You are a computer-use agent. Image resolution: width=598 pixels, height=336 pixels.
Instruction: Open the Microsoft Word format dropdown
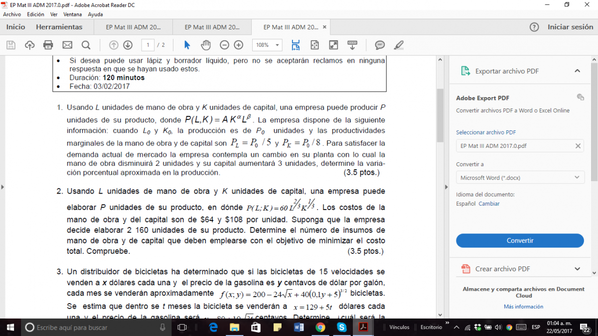pyautogui.click(x=520, y=177)
